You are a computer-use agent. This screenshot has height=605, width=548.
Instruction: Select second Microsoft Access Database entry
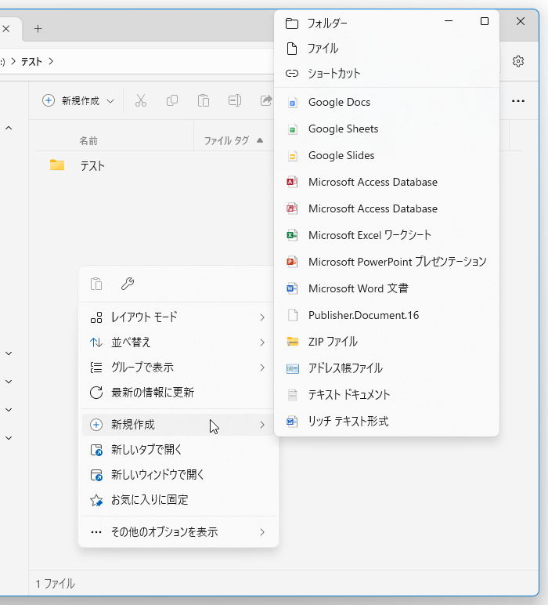point(387,208)
